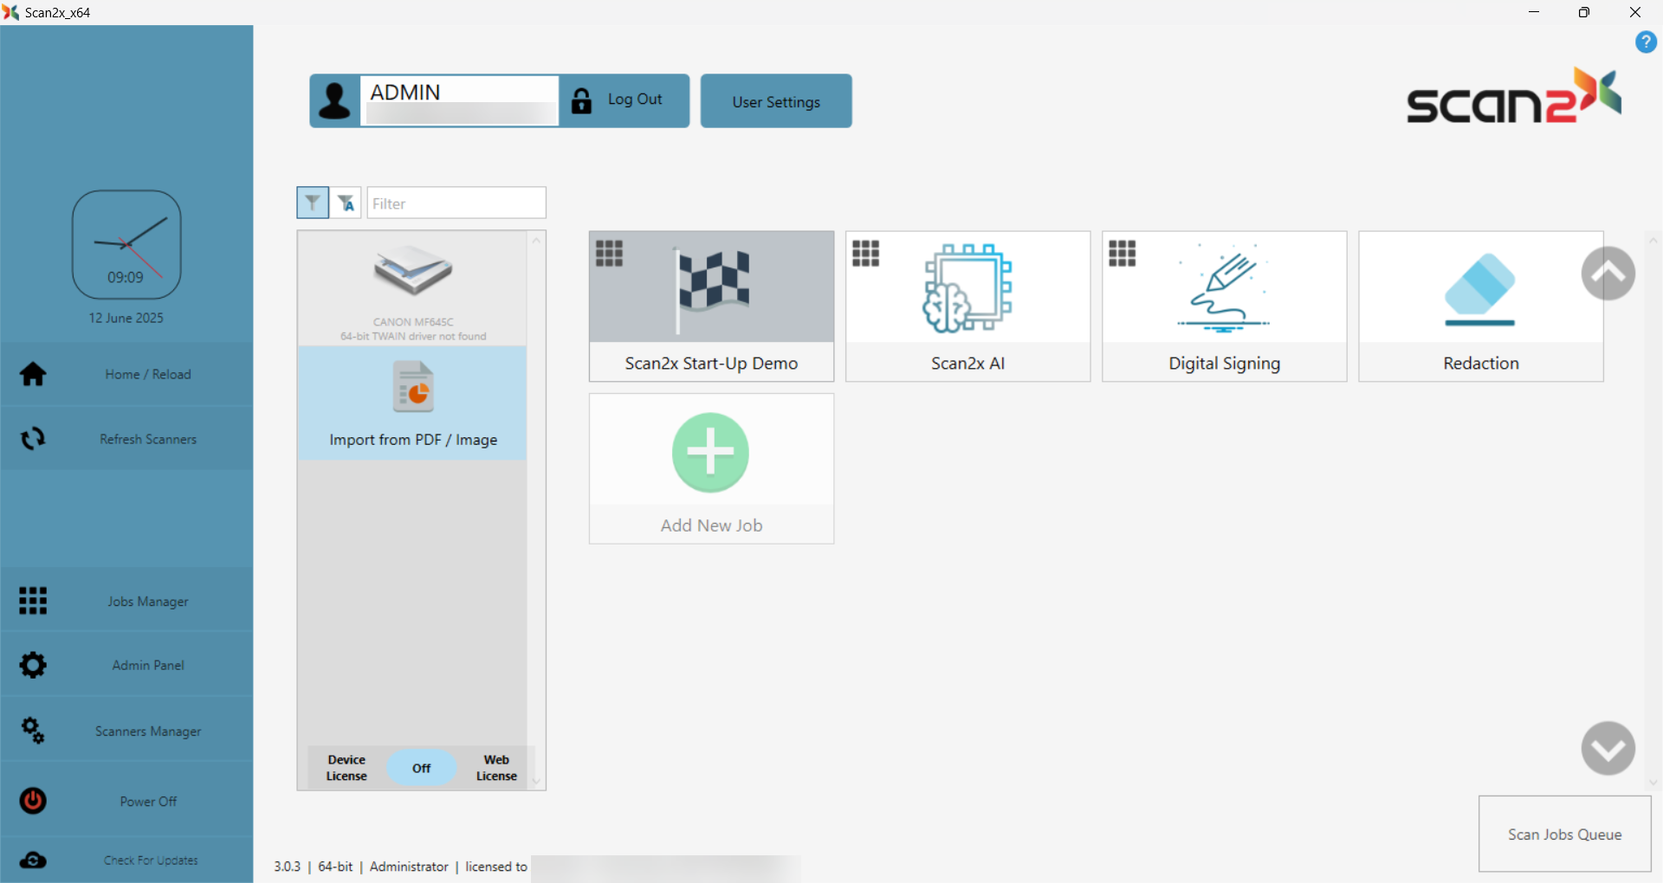Toggle the Device/Web License switch
Screen dimensions: 1663x883
point(421,768)
